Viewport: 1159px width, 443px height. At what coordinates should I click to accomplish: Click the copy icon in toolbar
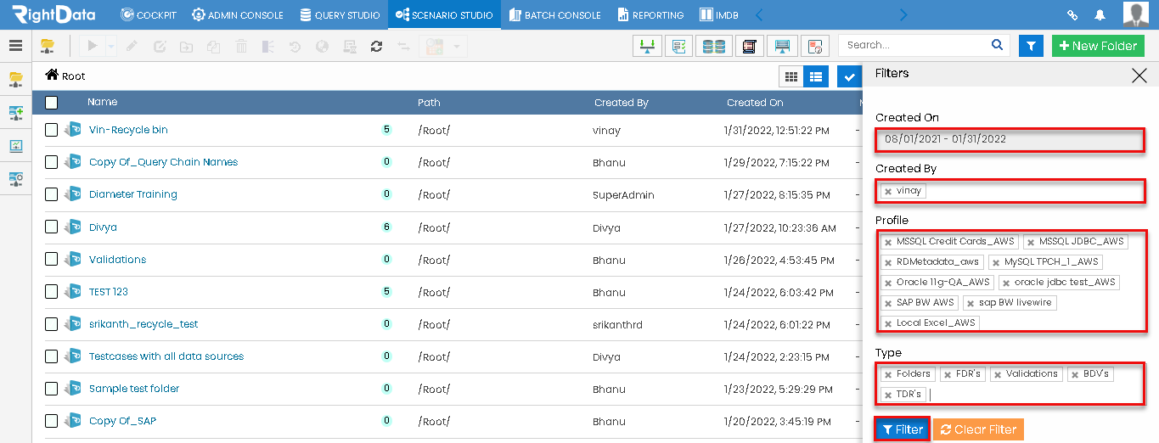[213, 46]
